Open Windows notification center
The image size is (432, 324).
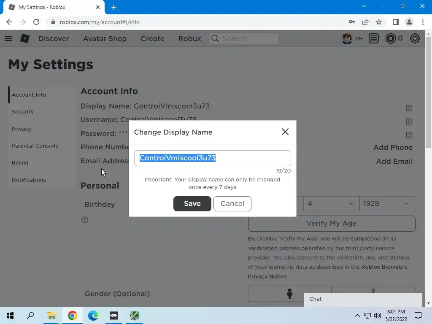[418, 316]
